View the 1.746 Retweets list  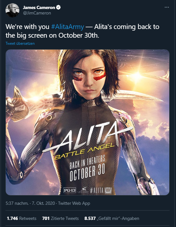coord(22,218)
